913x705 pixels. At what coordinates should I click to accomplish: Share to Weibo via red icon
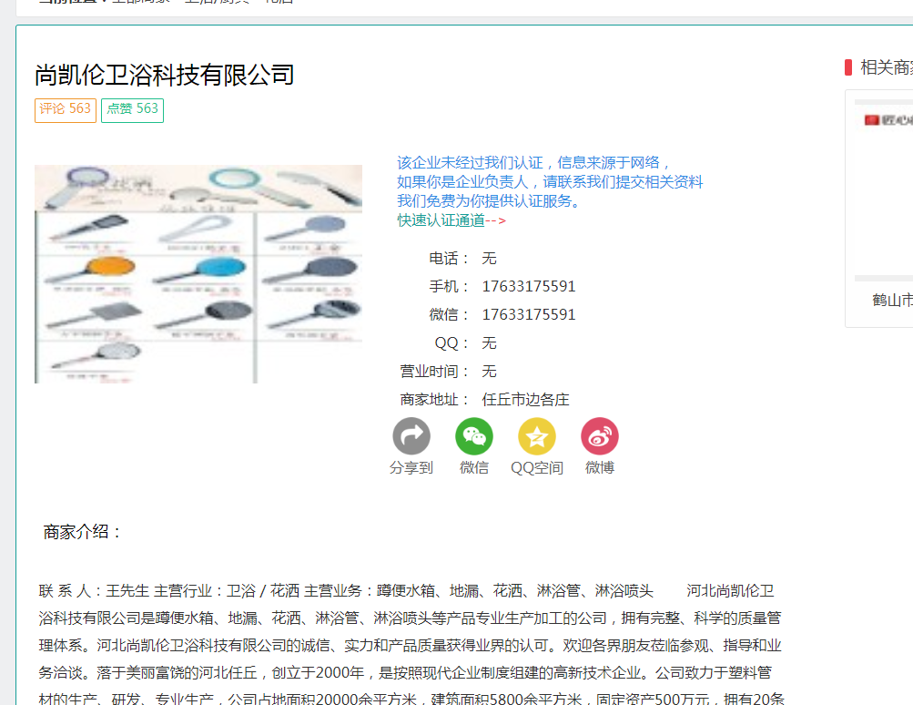(x=600, y=435)
